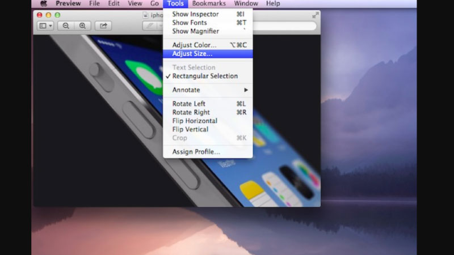This screenshot has height=255, width=454.
Task: Choose Show Inspector in Tools menu
Action: point(196,14)
